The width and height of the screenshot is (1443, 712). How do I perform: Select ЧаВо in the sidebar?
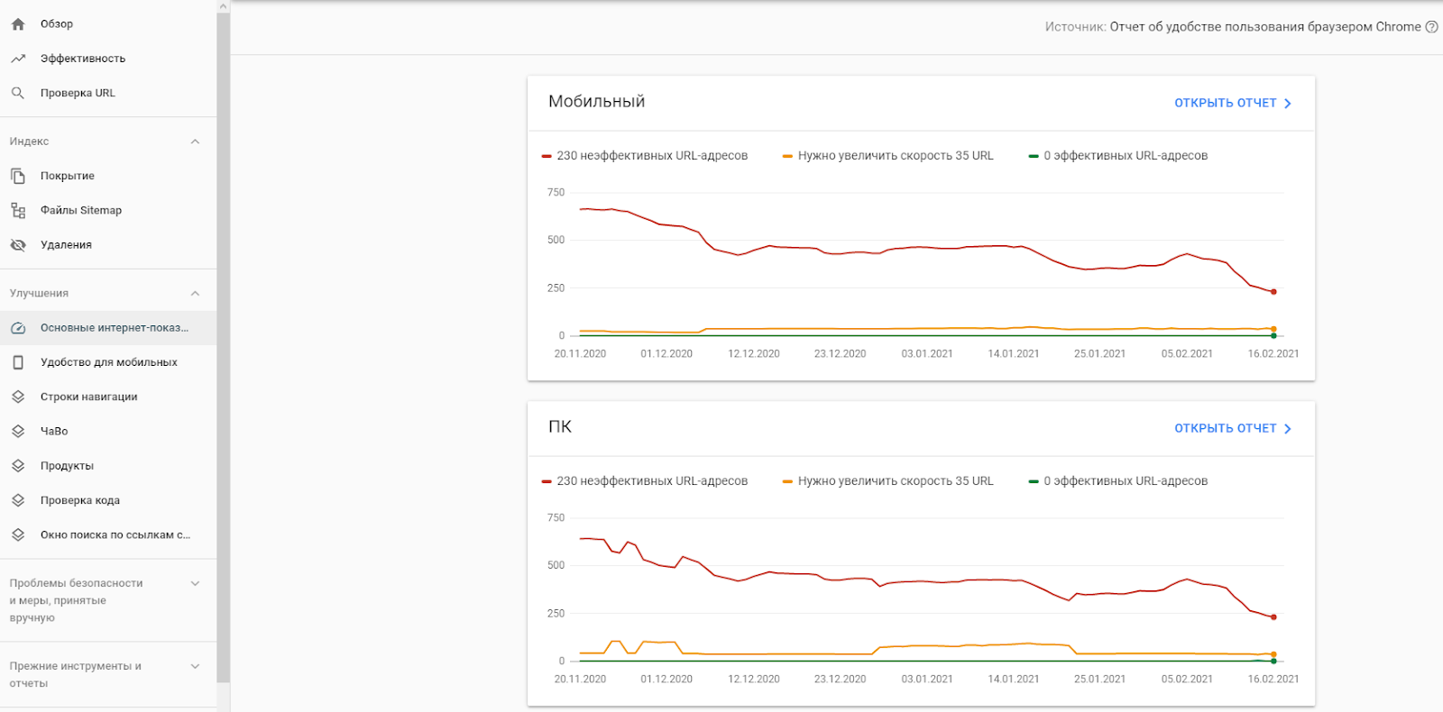54,432
